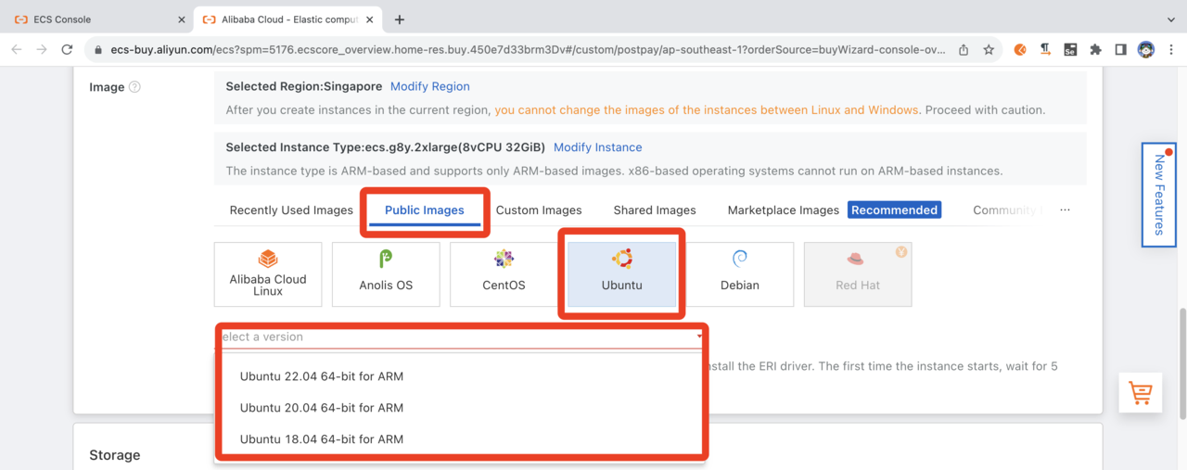
Task: Pick the CentOS image tile
Action: click(504, 273)
